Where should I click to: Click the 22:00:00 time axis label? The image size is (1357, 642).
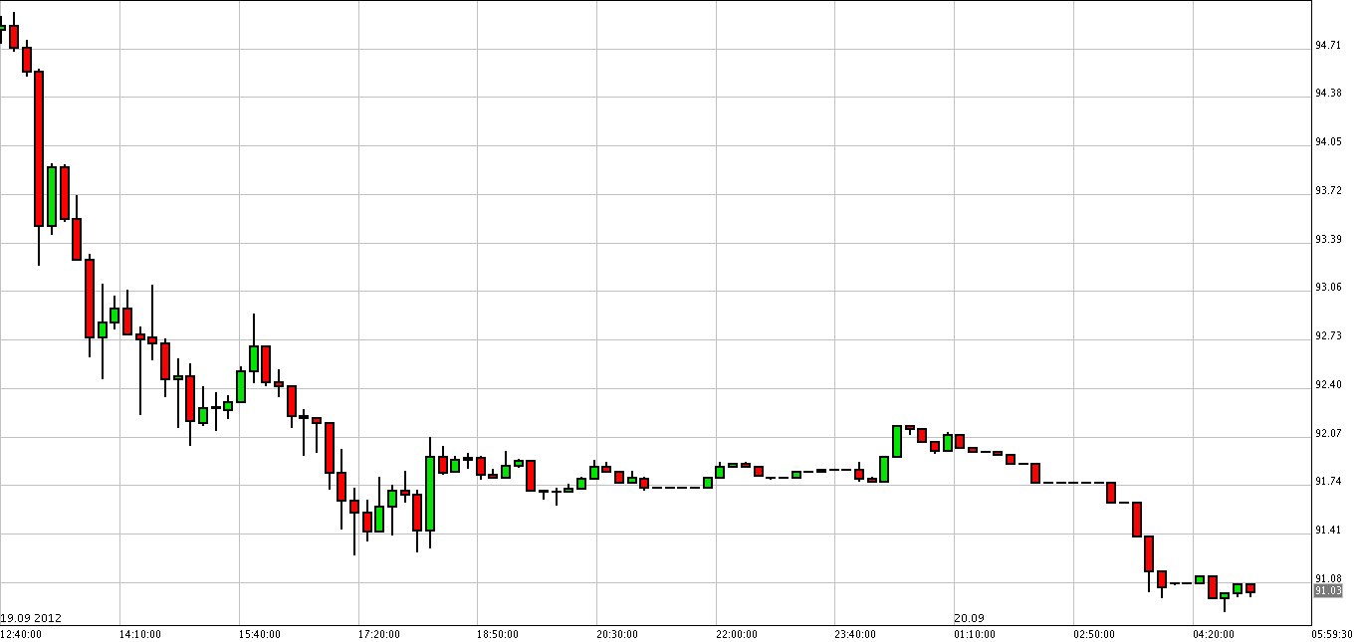(737, 633)
